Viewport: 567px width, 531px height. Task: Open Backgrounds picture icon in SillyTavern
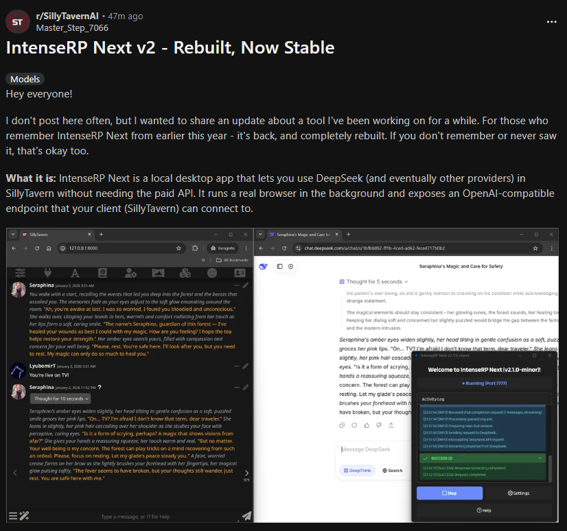pos(158,273)
